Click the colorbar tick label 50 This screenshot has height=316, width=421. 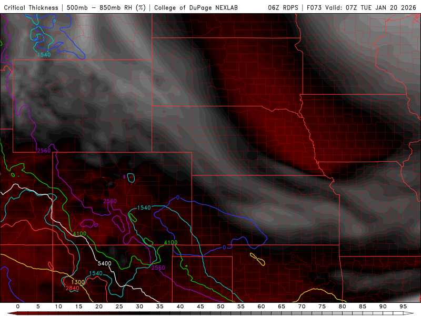220,307
